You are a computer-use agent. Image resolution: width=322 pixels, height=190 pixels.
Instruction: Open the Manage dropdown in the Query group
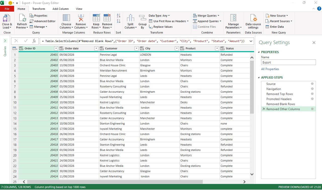38,27
